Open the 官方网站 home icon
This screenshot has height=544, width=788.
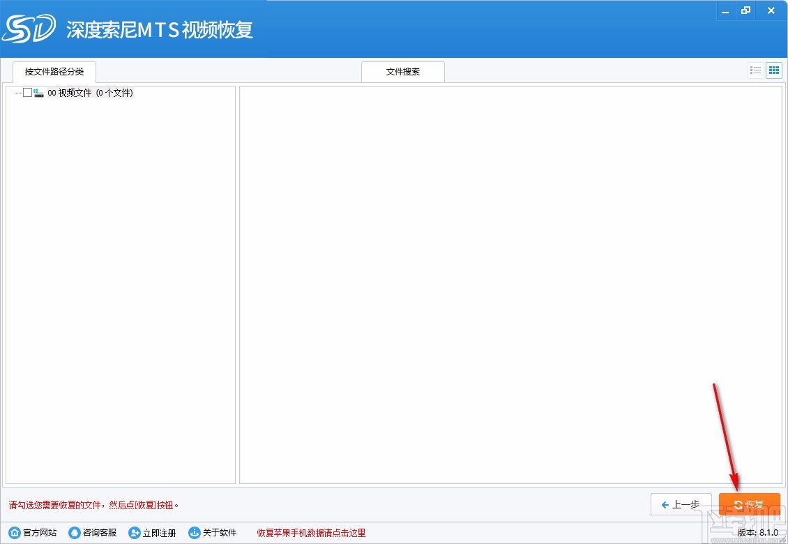(x=15, y=532)
